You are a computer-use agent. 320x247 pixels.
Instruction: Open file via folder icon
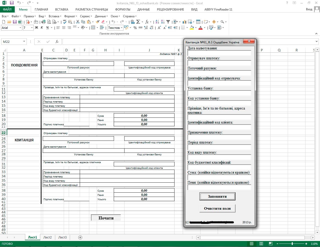pos(9,22)
